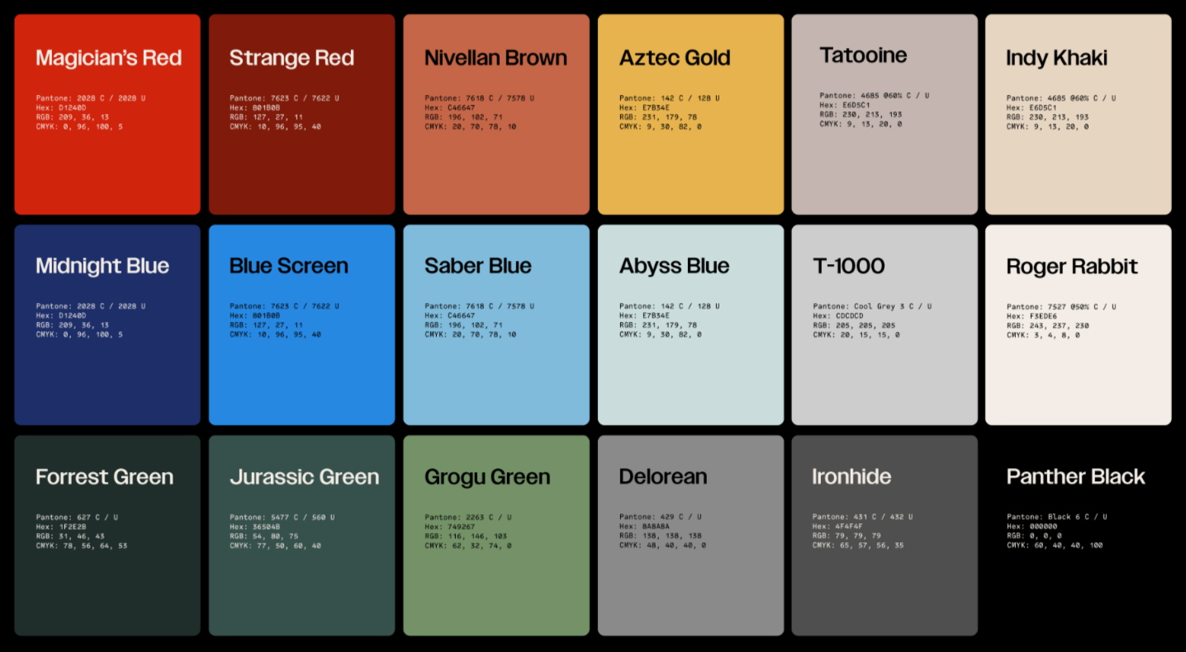Click 'Pantone: 627 C / U'
This screenshot has width=1186, height=652.
pos(77,517)
